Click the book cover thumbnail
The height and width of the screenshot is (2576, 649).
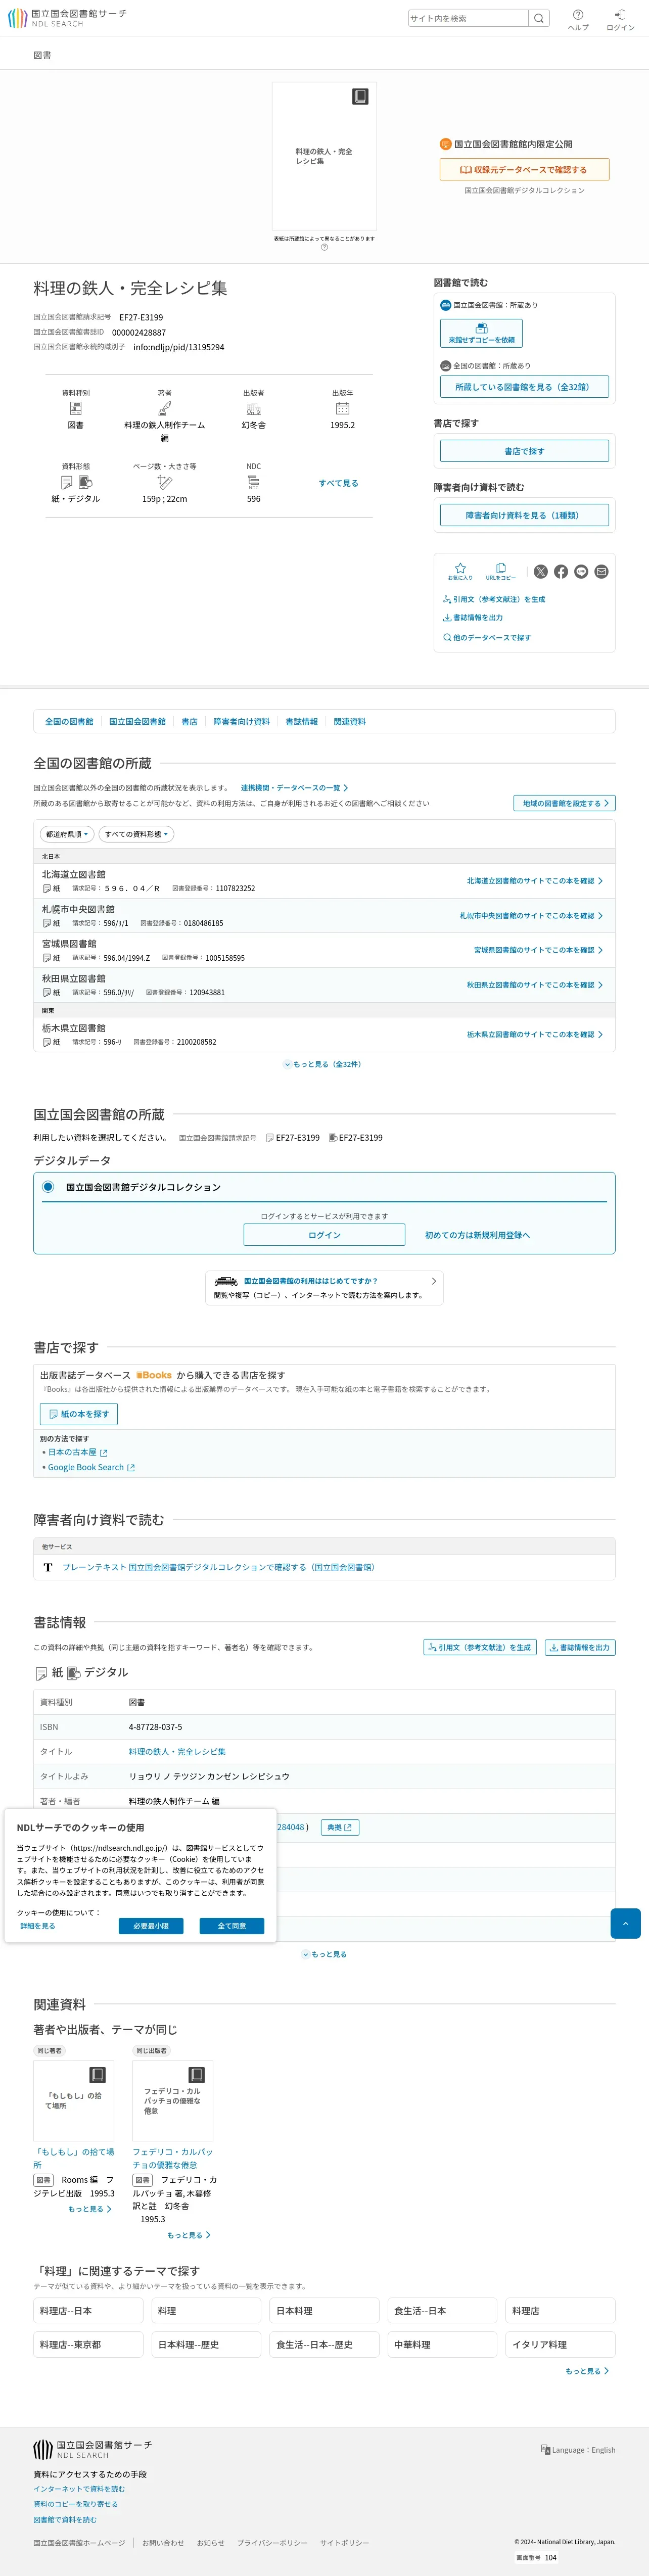[324, 156]
